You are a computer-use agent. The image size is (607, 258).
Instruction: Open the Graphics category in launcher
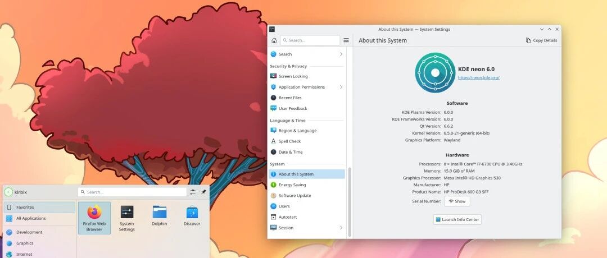[39, 244]
